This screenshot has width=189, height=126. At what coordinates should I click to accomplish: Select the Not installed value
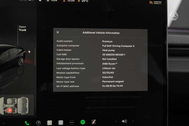point(109,59)
